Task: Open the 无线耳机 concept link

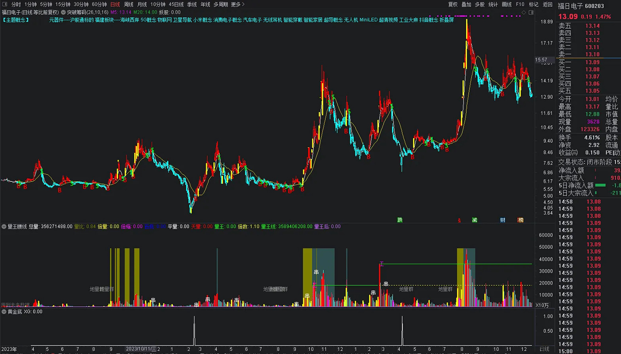Action: (x=272, y=20)
